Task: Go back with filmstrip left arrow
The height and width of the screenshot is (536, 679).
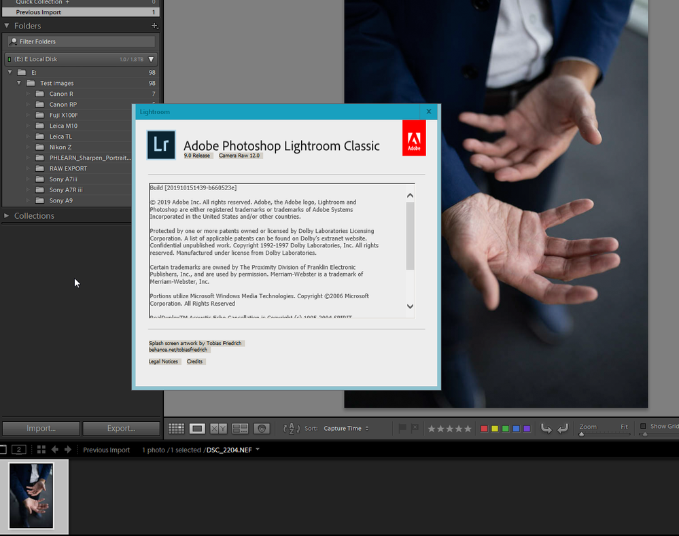Action: point(55,450)
